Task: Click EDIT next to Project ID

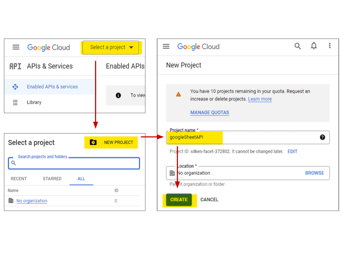Action: [293, 151]
